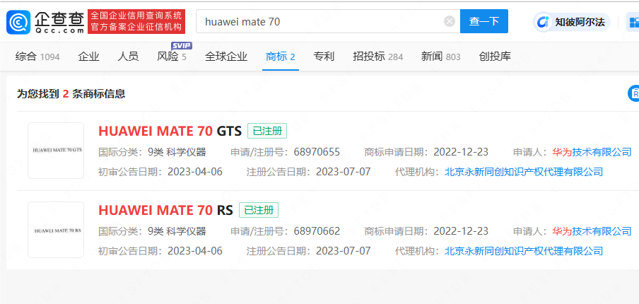The height and width of the screenshot is (304, 639).
Task: Clear the search box with X icon
Action: pyautogui.click(x=449, y=21)
